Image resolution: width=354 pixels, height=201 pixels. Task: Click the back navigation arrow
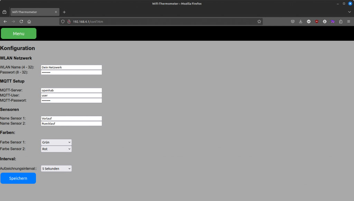[5, 21]
